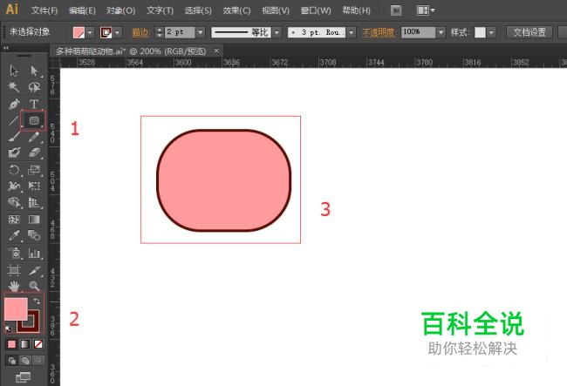
Task: Activate Color fill mode button
Action: (11, 344)
